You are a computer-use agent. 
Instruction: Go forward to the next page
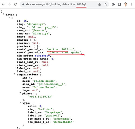9,4
